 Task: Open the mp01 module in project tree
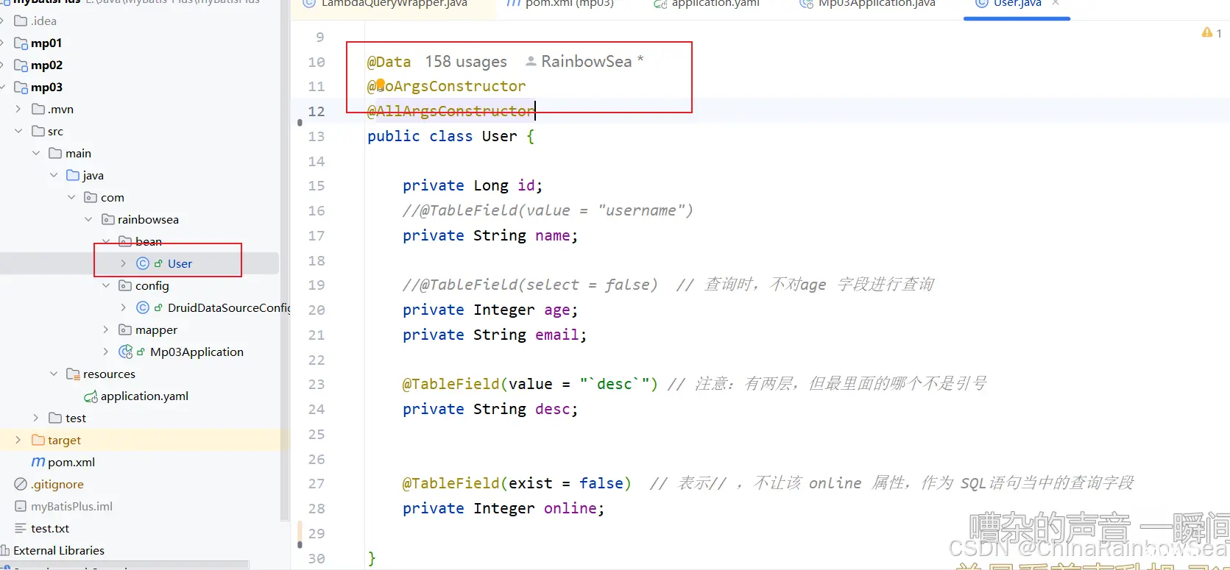pos(46,43)
